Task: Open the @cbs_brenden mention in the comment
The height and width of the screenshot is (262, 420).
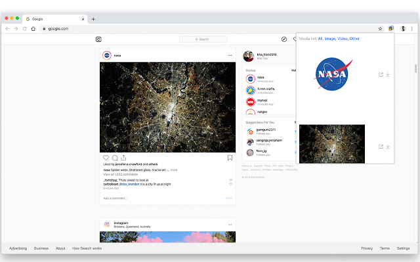Action: (129, 184)
